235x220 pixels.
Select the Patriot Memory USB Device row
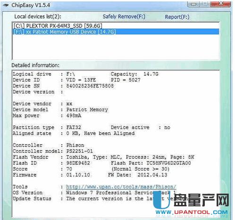(x=116, y=32)
